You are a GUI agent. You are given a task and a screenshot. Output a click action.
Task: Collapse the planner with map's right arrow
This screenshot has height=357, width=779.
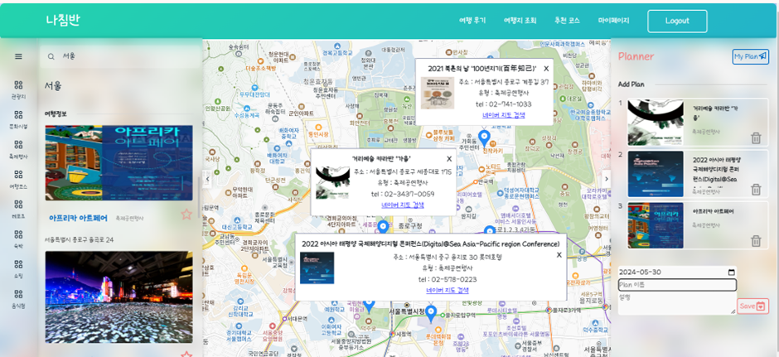pyautogui.click(x=606, y=179)
